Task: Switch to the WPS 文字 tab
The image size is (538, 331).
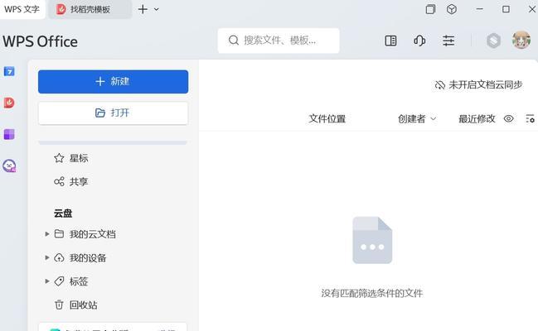Action: pos(22,9)
